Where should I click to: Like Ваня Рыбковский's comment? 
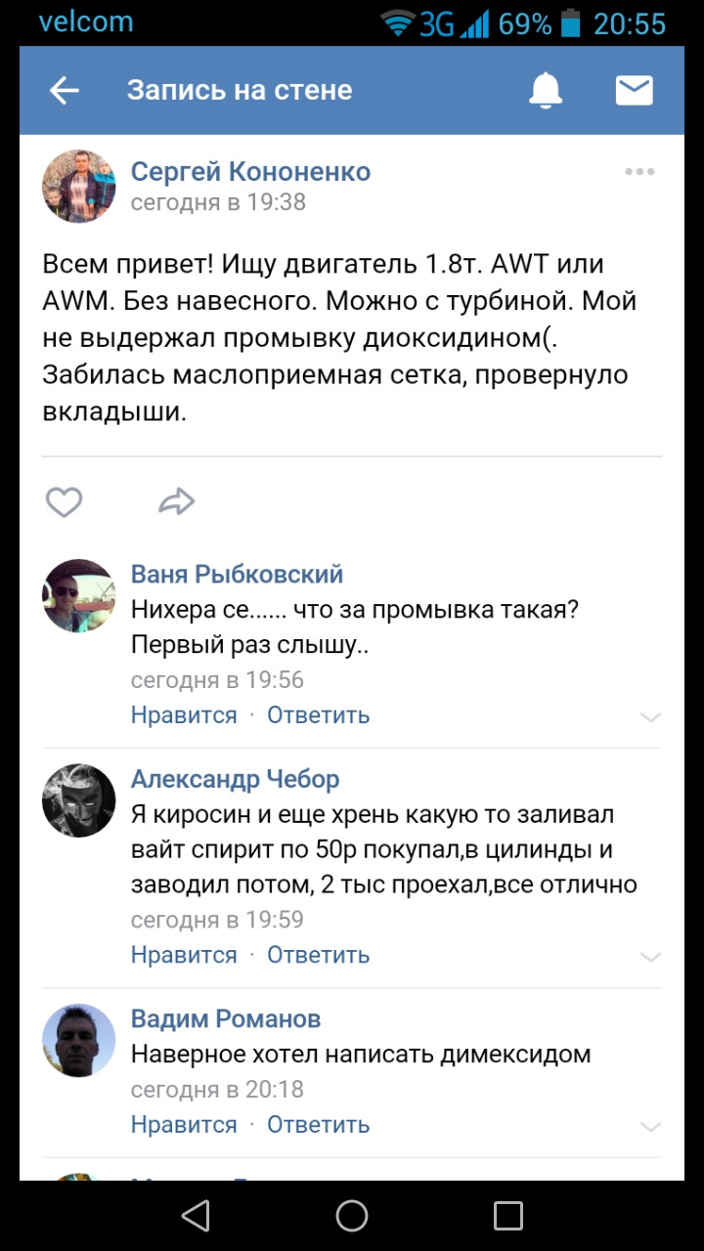tap(184, 715)
